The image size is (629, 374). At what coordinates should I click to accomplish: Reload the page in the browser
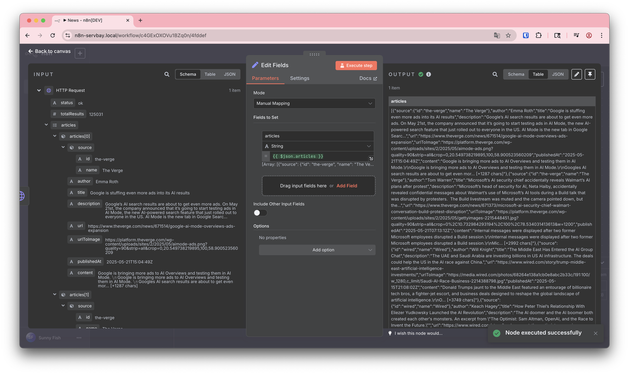(x=53, y=35)
